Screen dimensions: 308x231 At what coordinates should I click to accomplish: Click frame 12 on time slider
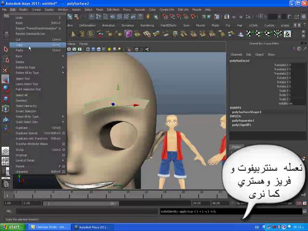(x=109, y=194)
